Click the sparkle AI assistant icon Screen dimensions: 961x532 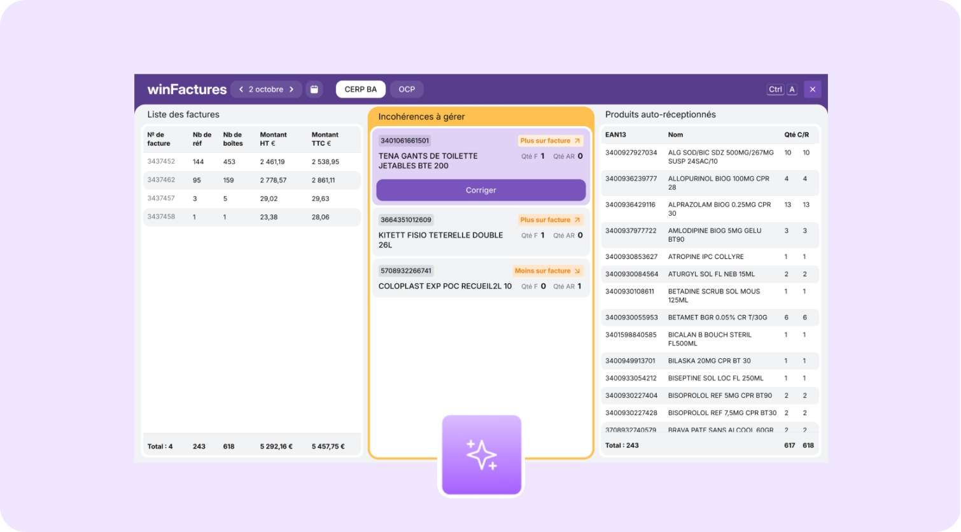481,455
